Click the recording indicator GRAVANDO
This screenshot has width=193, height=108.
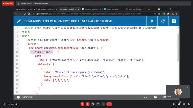point(8,4)
